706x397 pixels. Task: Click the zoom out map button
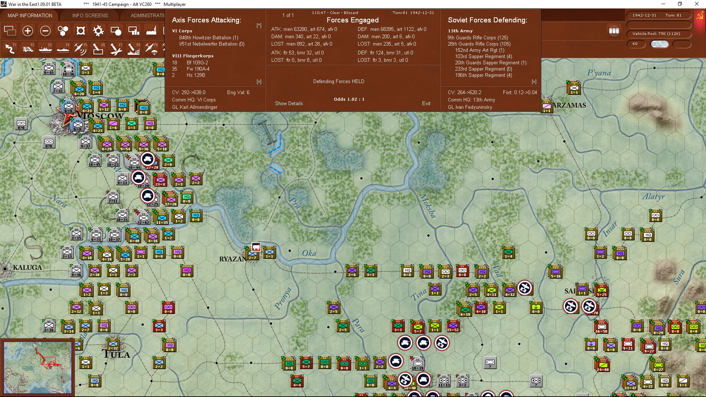pos(45,31)
